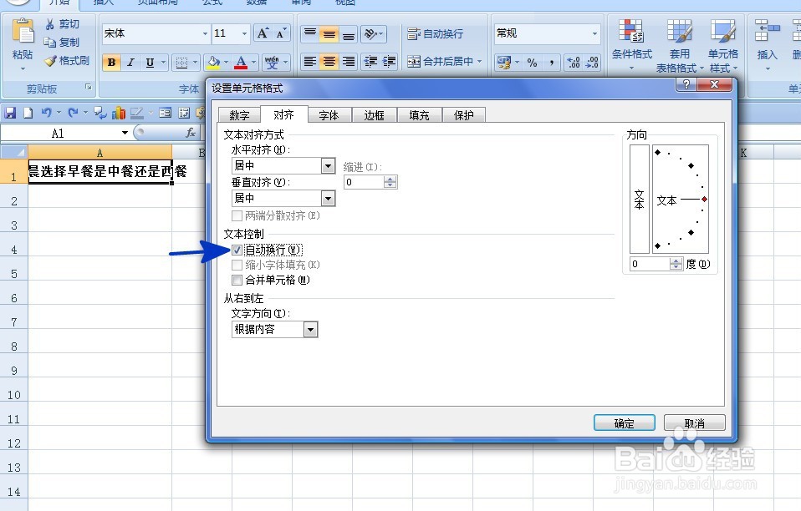Image resolution: width=801 pixels, height=511 pixels.
Task: Open the horizontal alignment (水平对齐) dropdown
Action: [x=327, y=165]
